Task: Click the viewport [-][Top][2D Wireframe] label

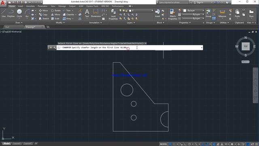Action: coord(11,32)
